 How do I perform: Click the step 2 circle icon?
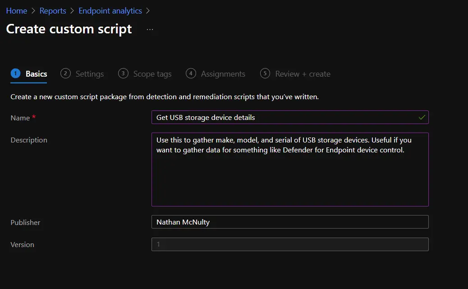[x=65, y=73]
